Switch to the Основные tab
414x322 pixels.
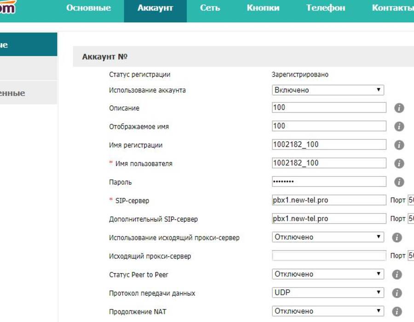[x=88, y=8]
